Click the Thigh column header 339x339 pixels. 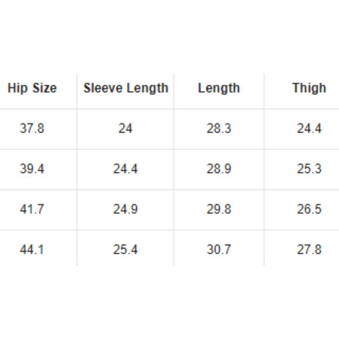point(309,88)
